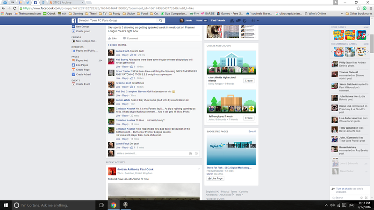
Task: Click See All for Suggested Pages
Action: pyautogui.click(x=252, y=132)
